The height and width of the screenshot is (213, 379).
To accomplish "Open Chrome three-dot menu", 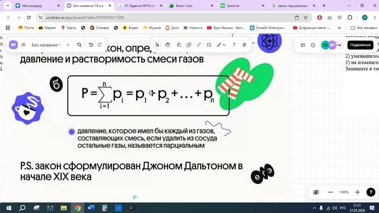I will (375, 17).
